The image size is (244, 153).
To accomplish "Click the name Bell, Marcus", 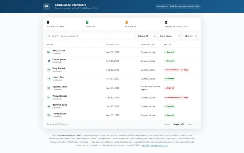I will click(x=59, y=50).
